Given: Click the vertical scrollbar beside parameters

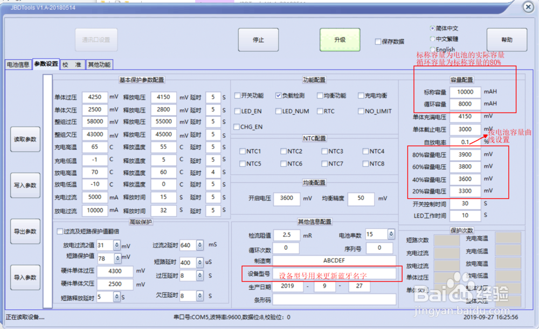Looking at the screenshot, I should 47,191.
